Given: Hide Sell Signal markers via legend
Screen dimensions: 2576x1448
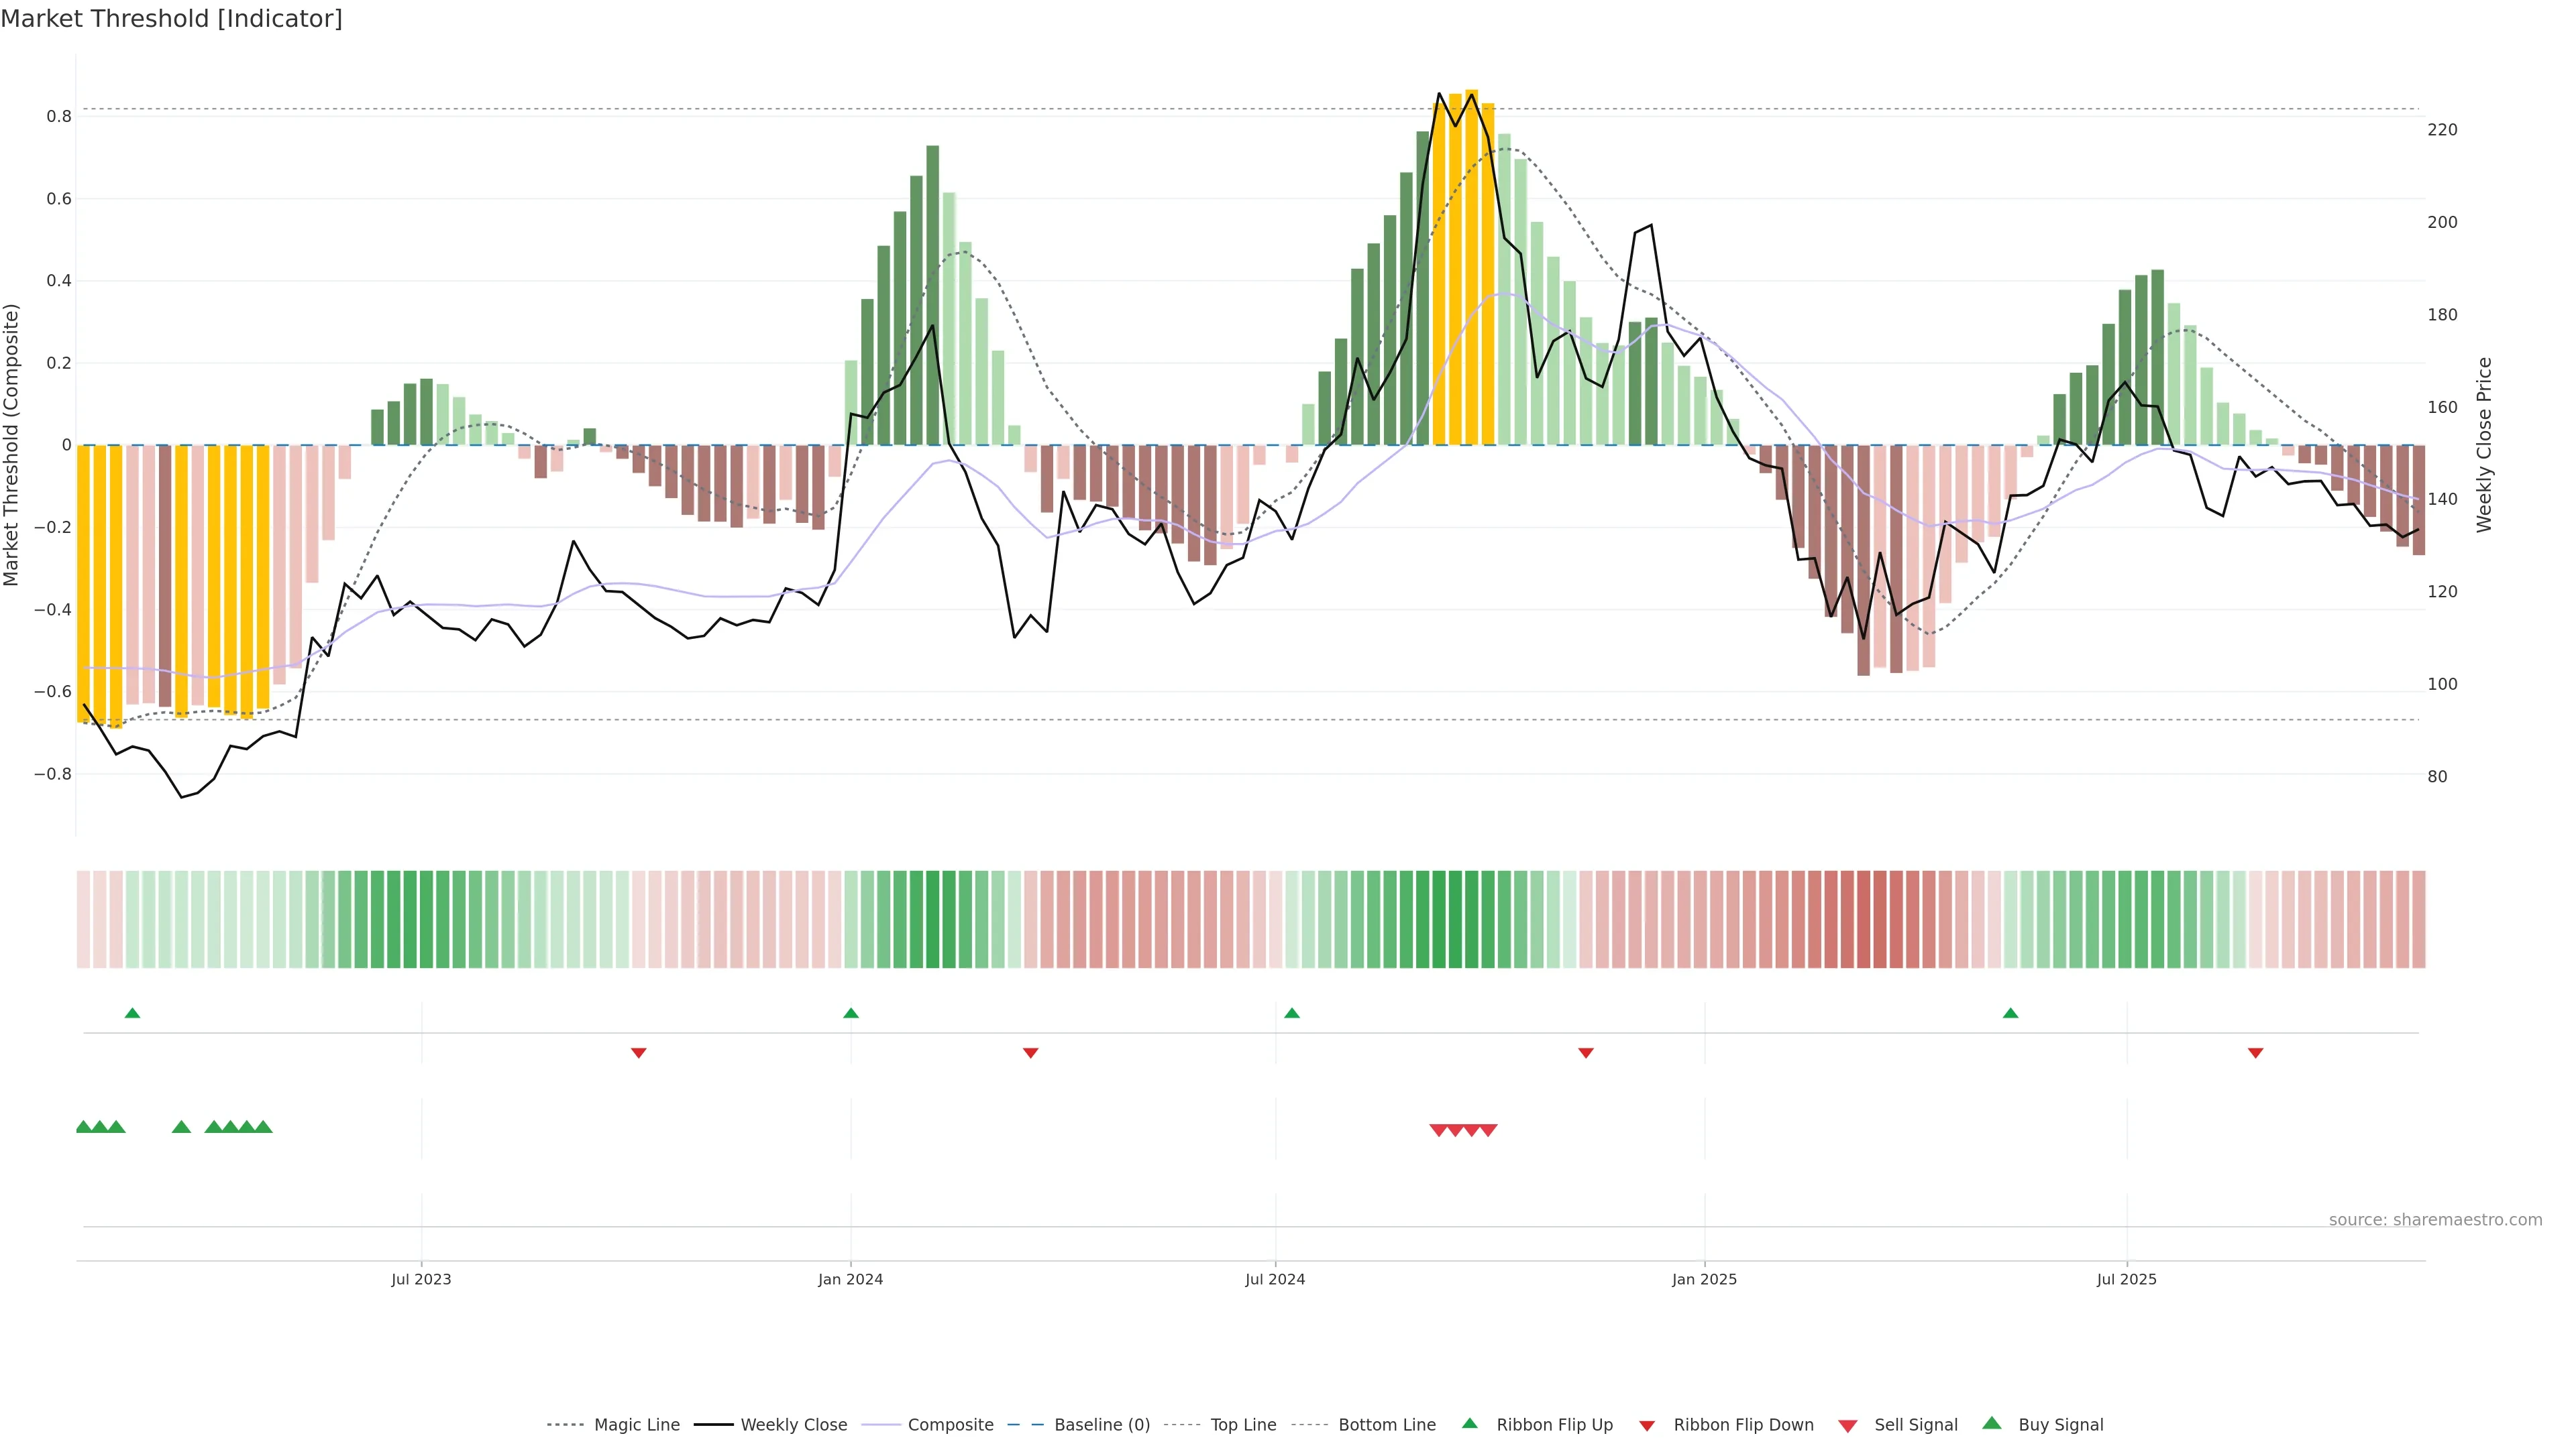Looking at the screenshot, I should point(1915,1425).
